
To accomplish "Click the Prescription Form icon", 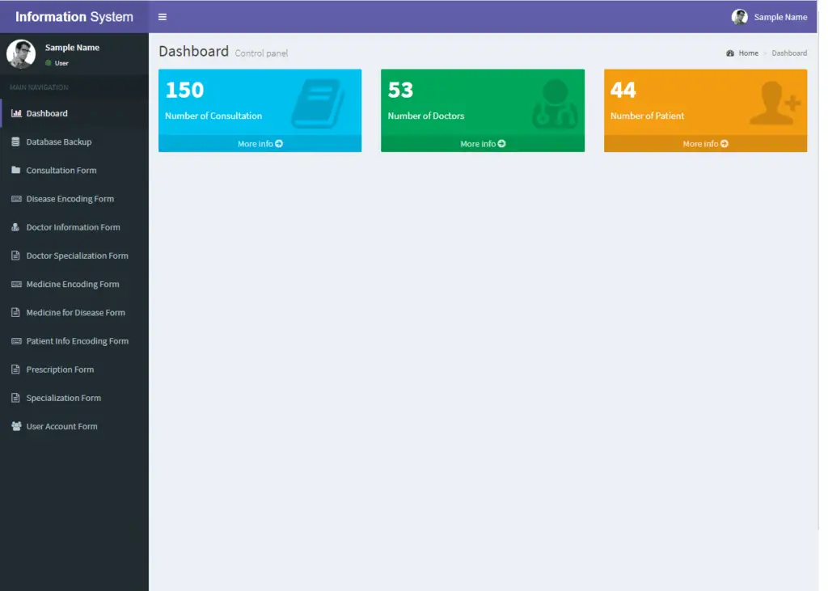I will coord(15,369).
